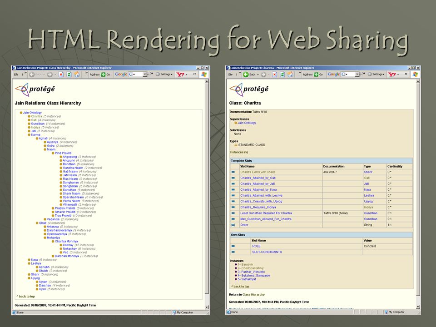
Task: Click scroll-down arrow in Charitra window
Action: (418, 307)
